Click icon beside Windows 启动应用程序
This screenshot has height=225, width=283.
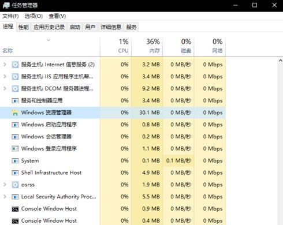[15, 125]
